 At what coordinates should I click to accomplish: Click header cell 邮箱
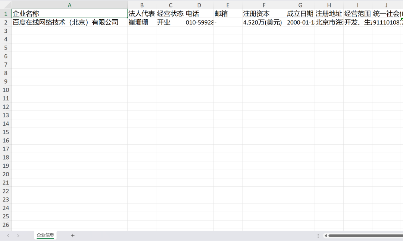(x=228, y=13)
